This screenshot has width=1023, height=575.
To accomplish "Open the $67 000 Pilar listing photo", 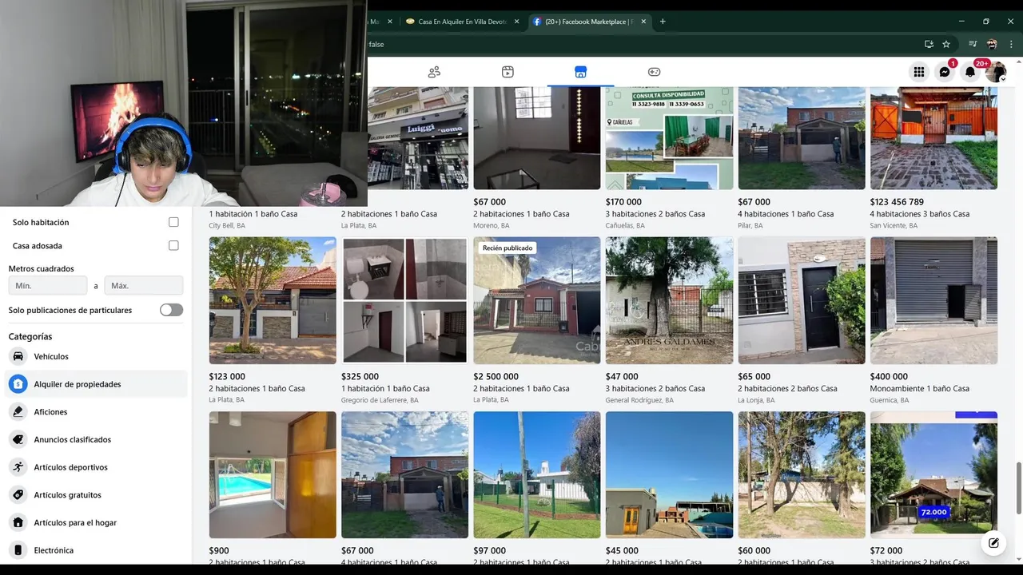I will (x=802, y=138).
